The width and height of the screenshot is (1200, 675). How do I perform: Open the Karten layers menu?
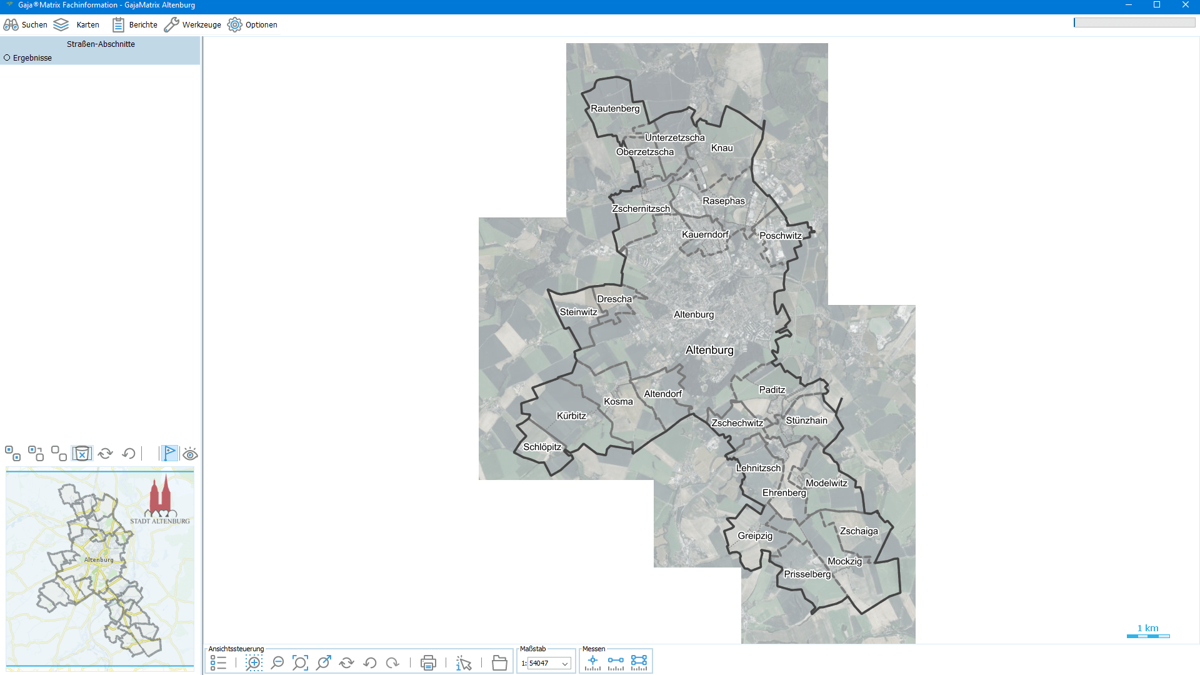76,25
